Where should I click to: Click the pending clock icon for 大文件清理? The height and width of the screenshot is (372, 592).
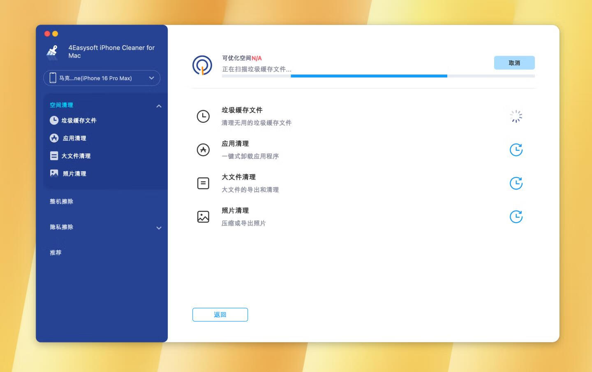coord(516,183)
